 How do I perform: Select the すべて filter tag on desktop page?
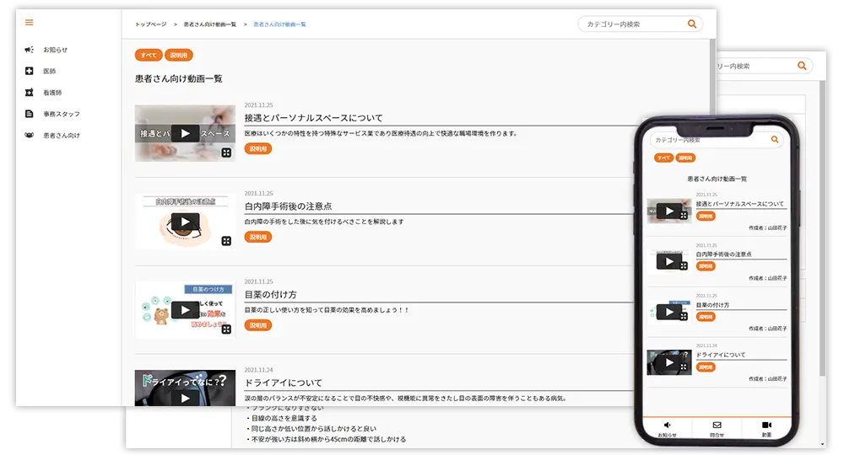coord(148,56)
